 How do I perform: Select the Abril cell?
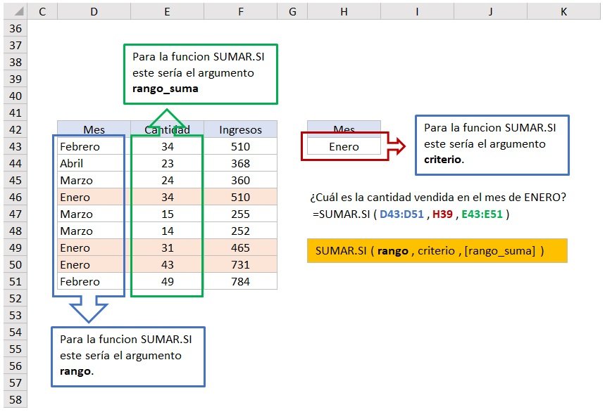pyautogui.click(x=94, y=164)
